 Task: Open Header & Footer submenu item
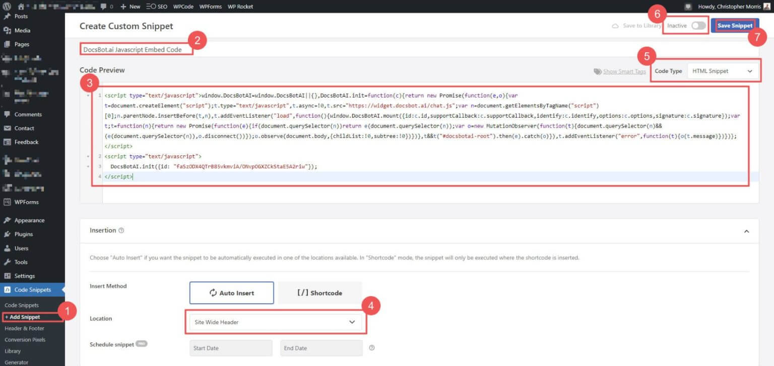click(x=25, y=328)
